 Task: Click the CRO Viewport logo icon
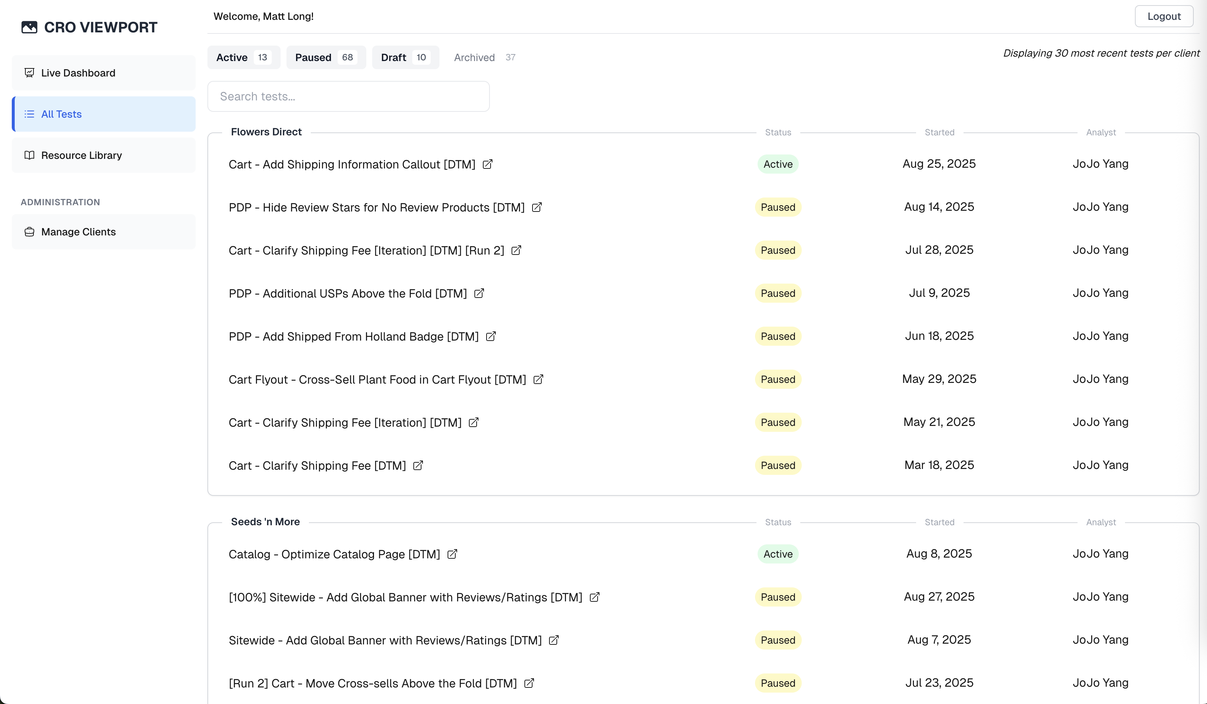point(29,27)
